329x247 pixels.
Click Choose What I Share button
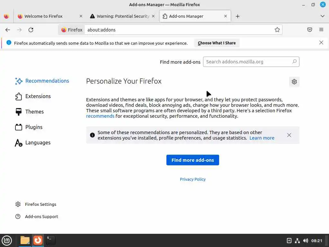pos(217,43)
